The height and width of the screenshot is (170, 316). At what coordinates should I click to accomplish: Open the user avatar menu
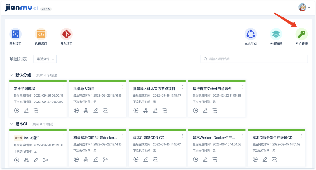click(x=303, y=7)
